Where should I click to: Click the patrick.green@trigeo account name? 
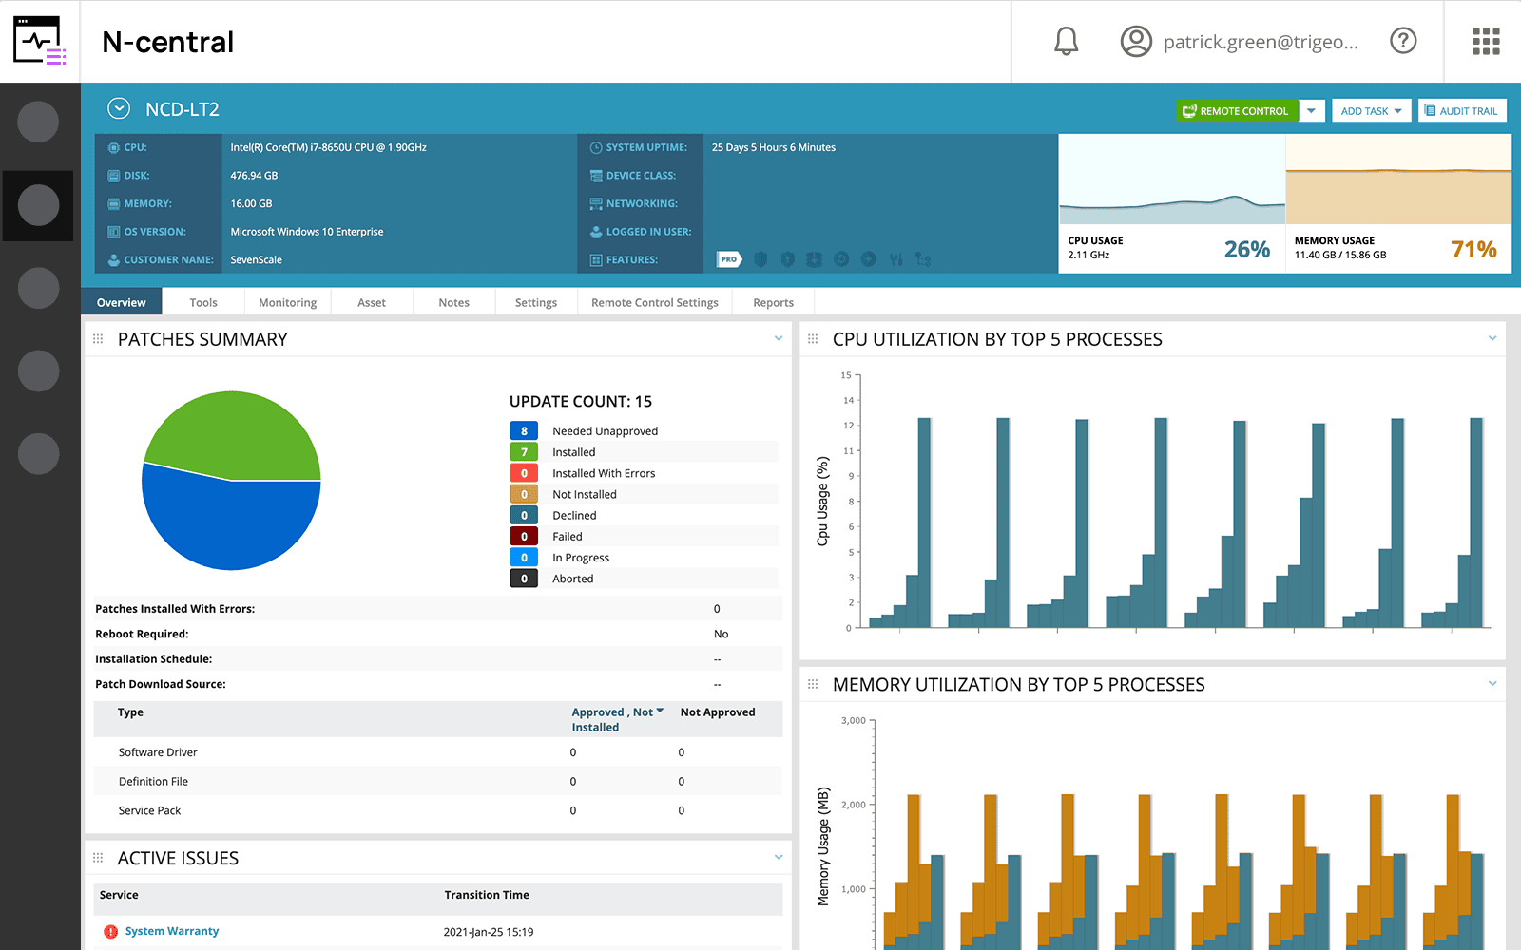(1261, 42)
